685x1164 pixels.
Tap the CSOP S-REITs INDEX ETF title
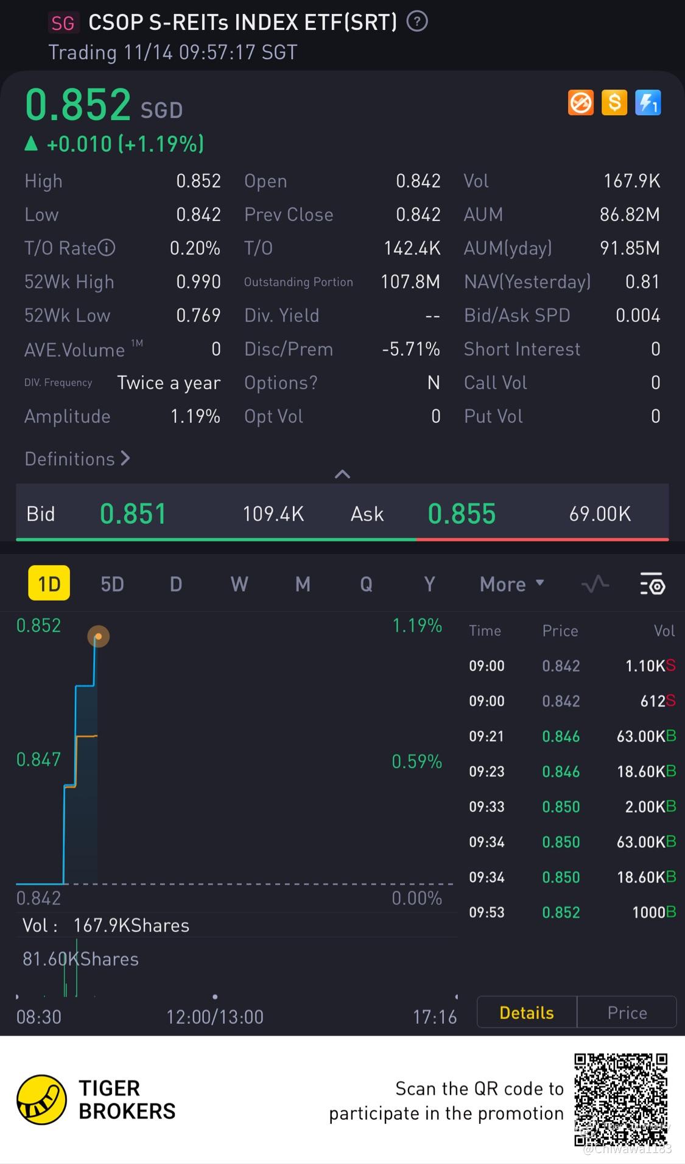pos(243,23)
